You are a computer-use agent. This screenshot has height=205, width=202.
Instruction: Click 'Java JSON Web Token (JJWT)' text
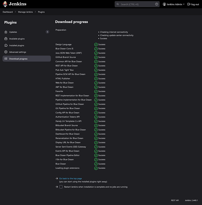pos(69,53)
